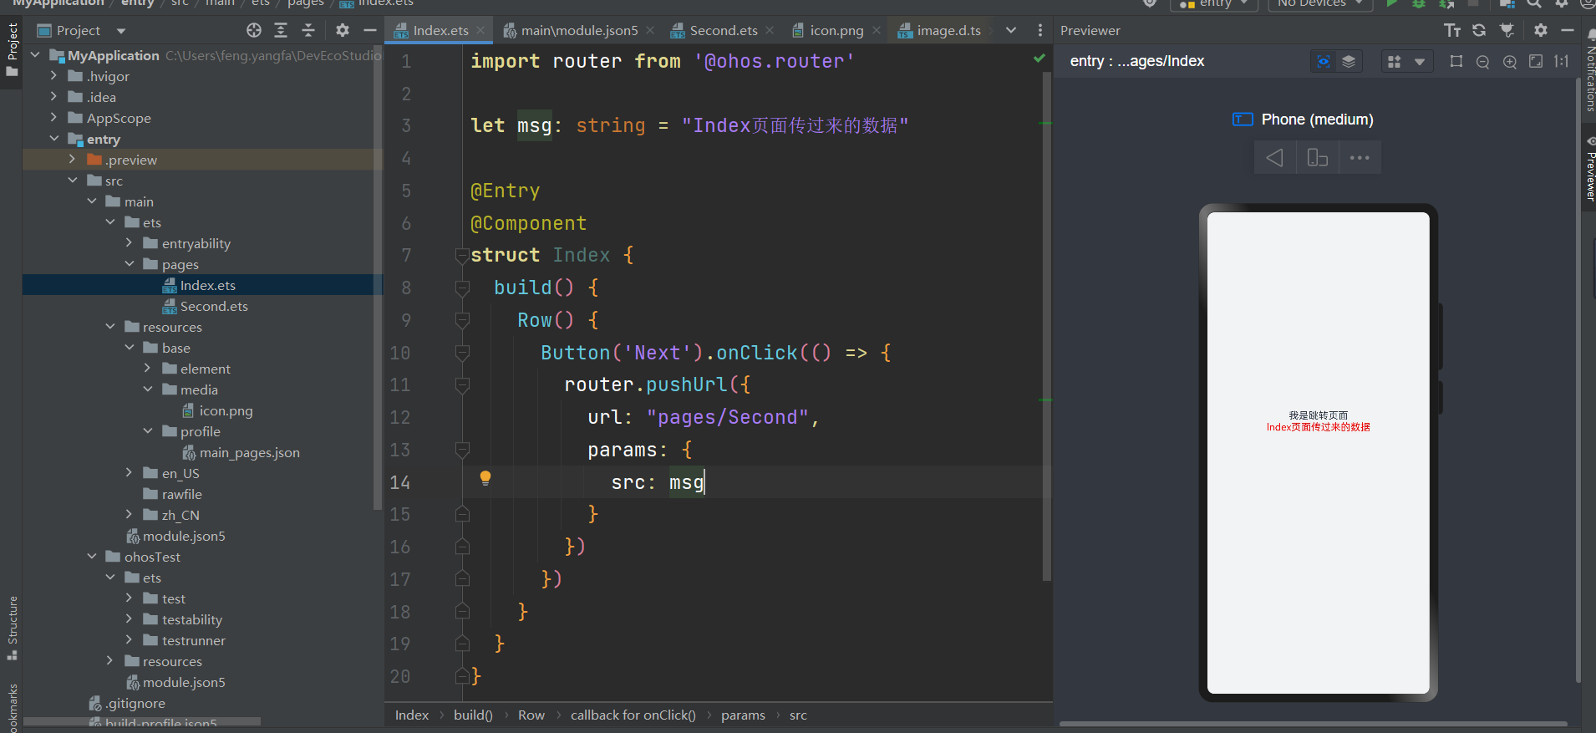This screenshot has width=1596, height=733.
Task: Toggle code folding at build() line 8
Action: 462,288
